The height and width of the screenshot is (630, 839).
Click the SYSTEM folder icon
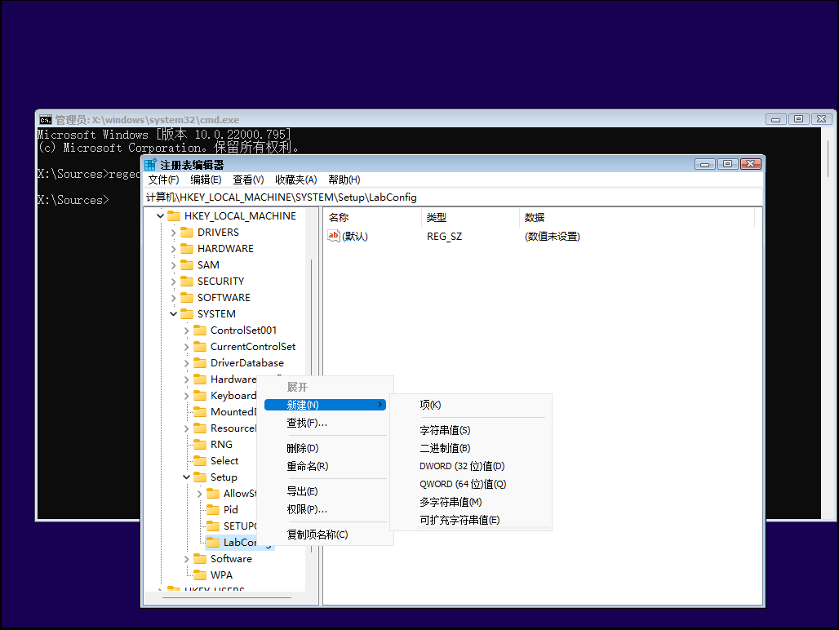187,314
